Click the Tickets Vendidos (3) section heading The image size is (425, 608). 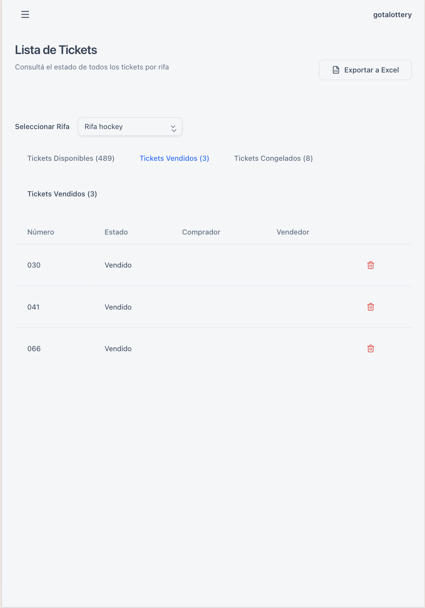coord(62,194)
